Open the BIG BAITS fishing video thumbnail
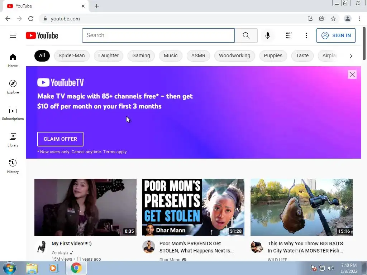367x275 pixels. coord(301,207)
